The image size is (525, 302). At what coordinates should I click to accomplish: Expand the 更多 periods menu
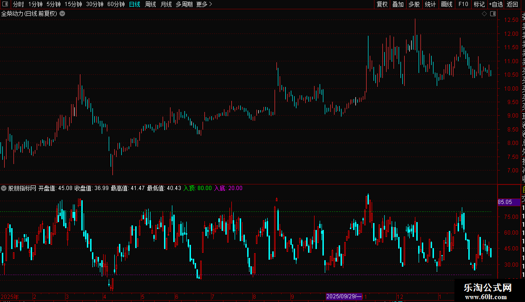click(204, 4)
